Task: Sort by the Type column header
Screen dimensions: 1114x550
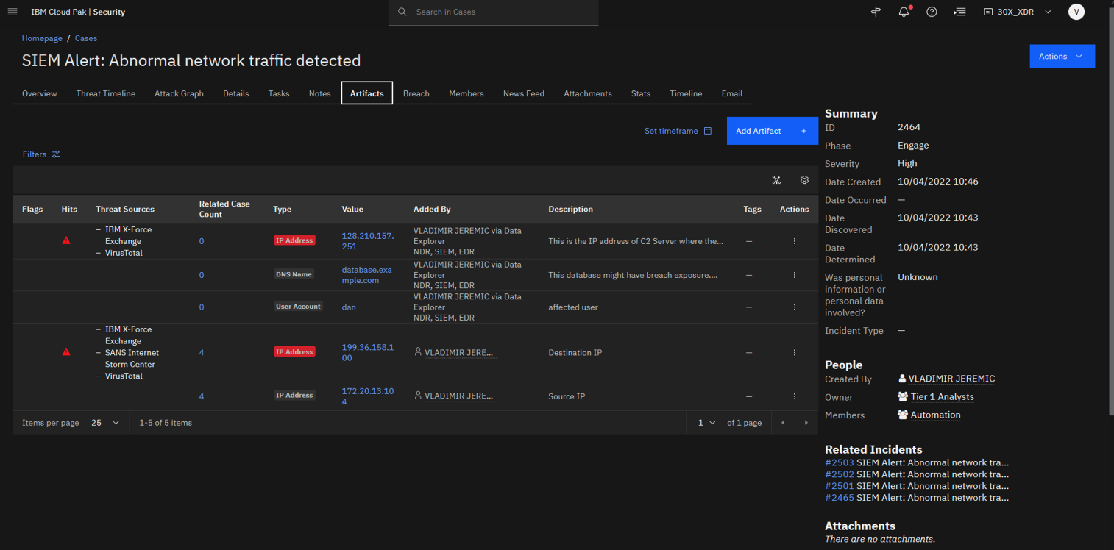Action: 283,209
